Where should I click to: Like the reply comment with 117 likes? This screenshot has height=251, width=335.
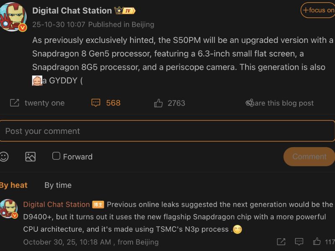[x=317, y=242]
